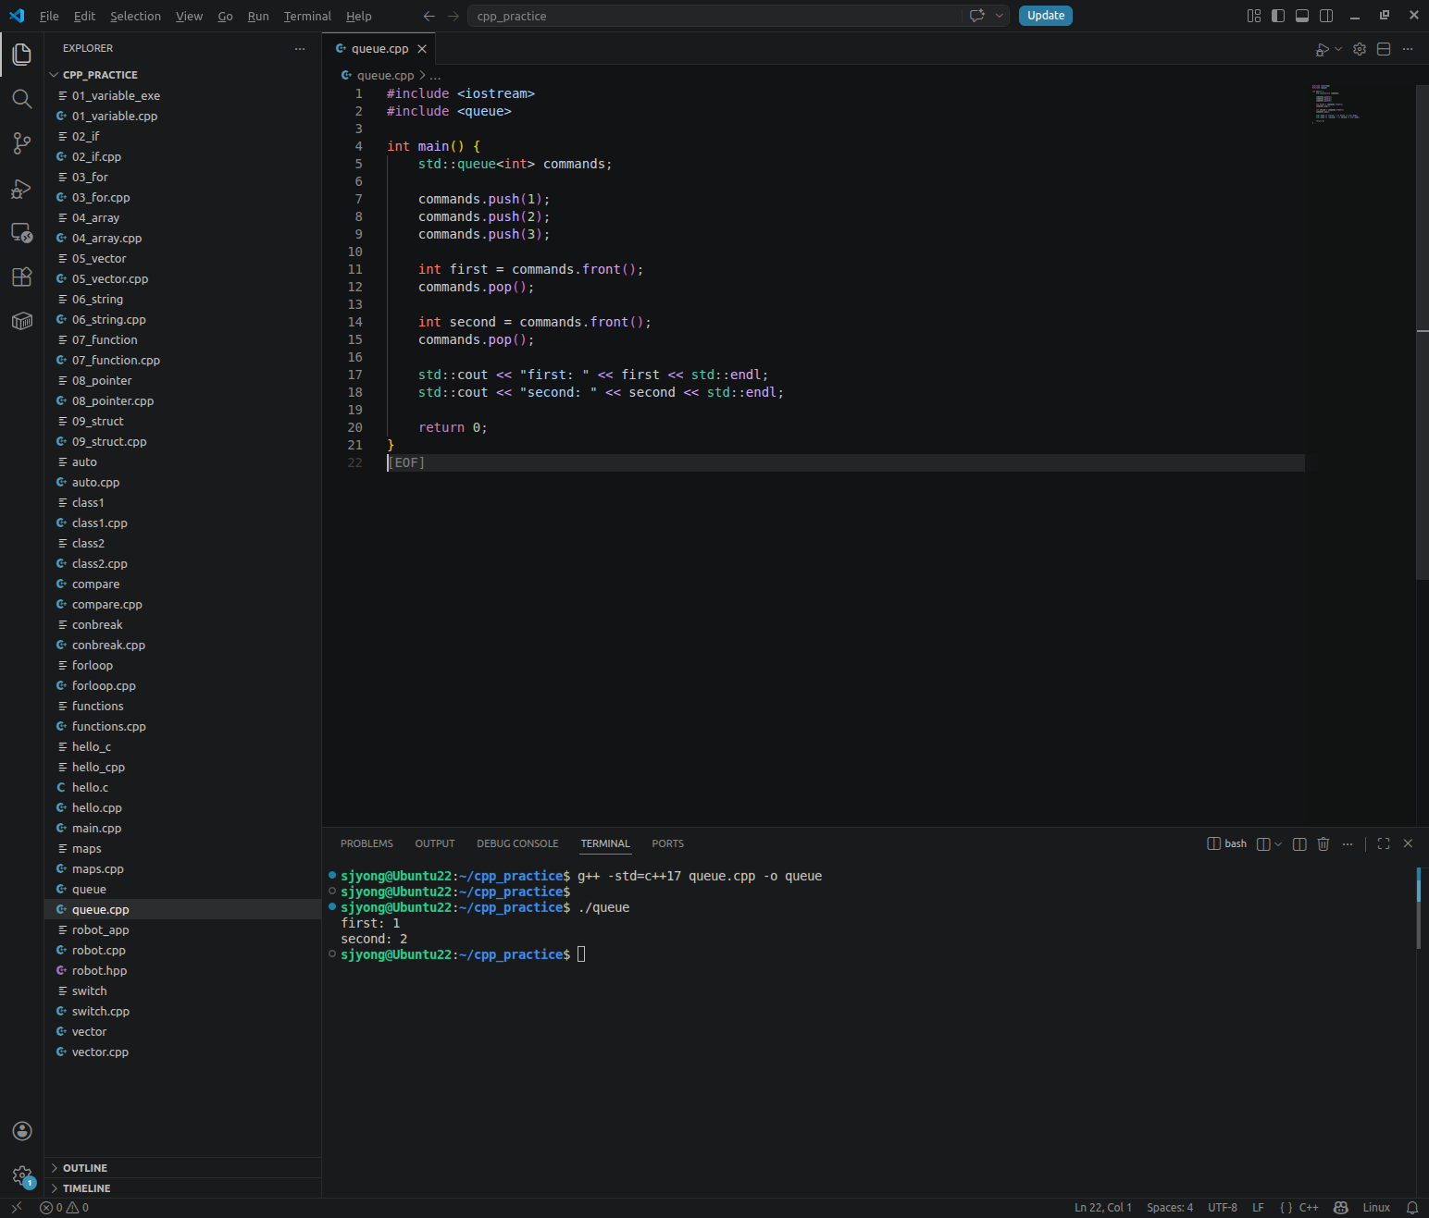
Task: Open the Terminal menu
Action: tap(307, 16)
